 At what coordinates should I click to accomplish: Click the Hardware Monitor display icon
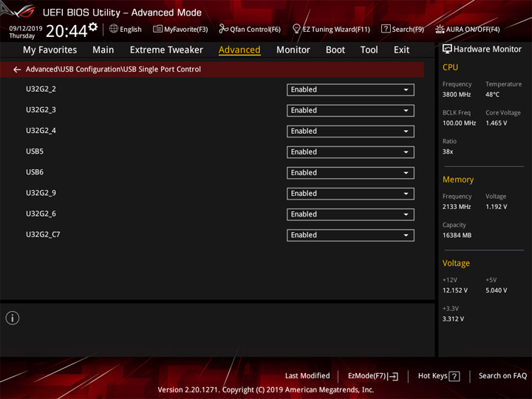point(447,49)
